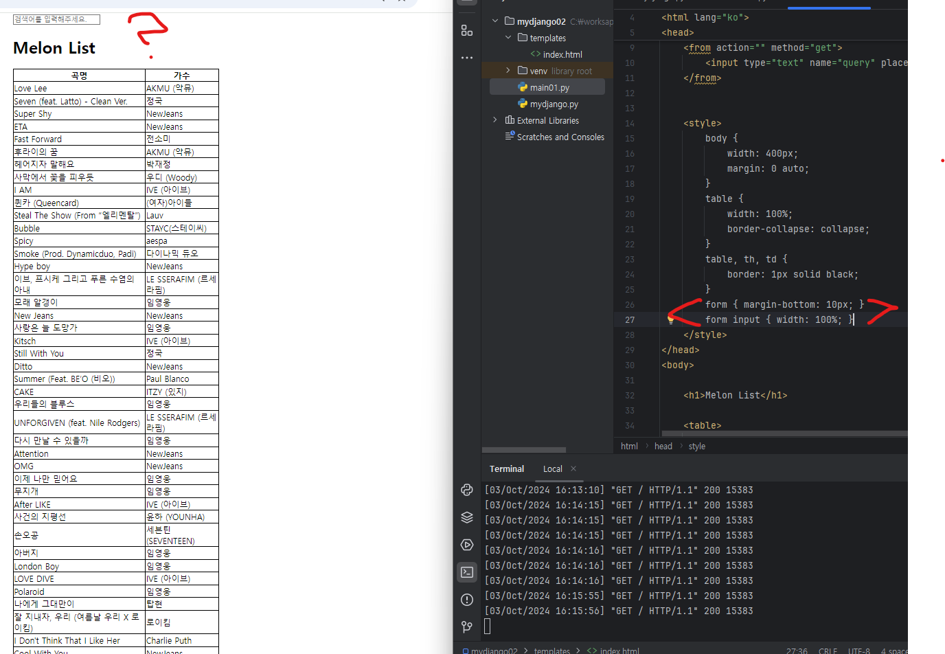Open the Git version control icon
945x654 pixels.
coord(467,627)
